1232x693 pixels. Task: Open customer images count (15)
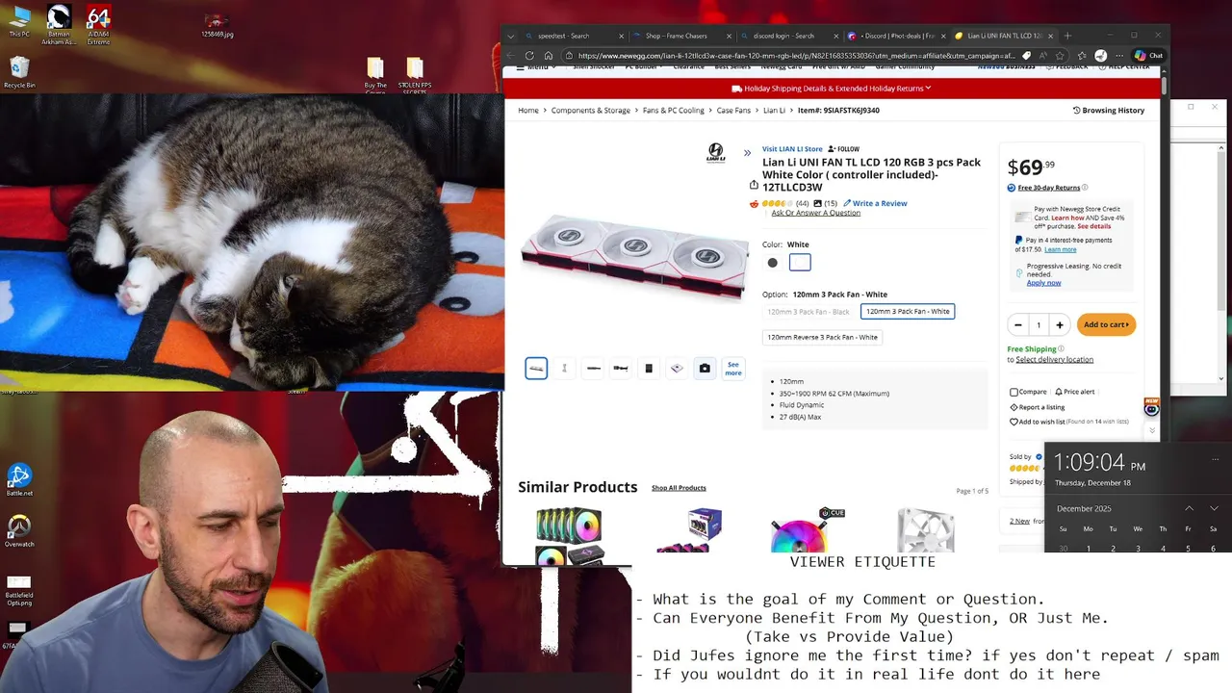tap(825, 203)
